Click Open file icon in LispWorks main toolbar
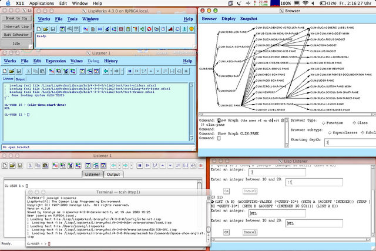 [x=46, y=29]
